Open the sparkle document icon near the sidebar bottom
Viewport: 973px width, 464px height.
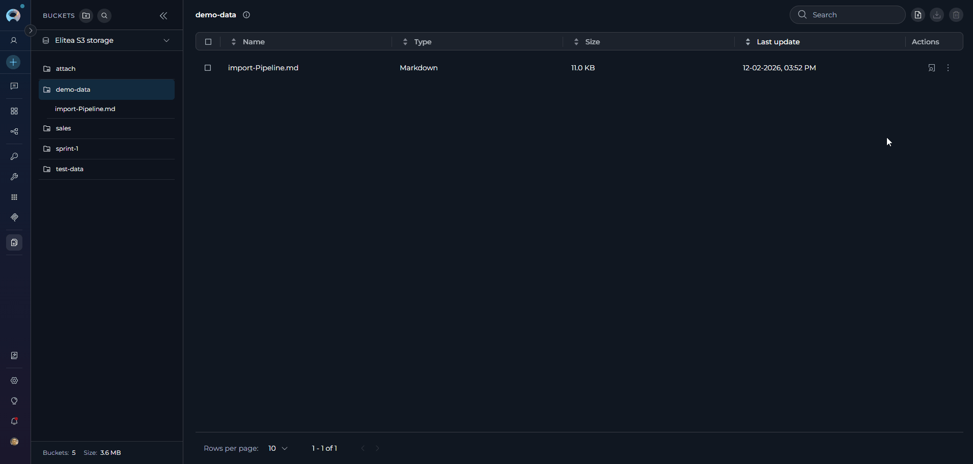coord(14,356)
